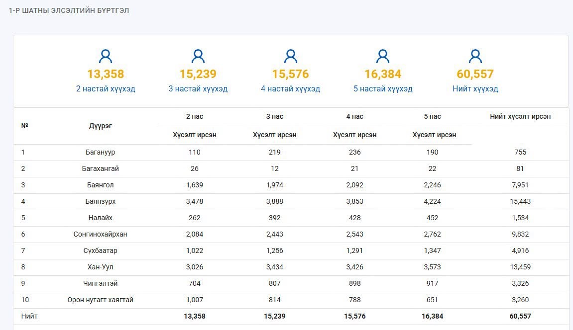This screenshot has width=573, height=330.
Task: Click the '№' column header
Action: (24, 126)
